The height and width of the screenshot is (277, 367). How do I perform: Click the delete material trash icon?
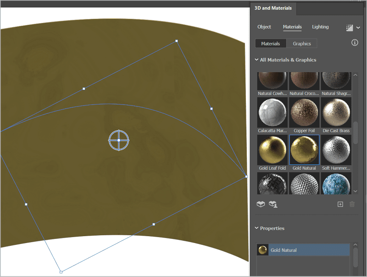click(352, 204)
